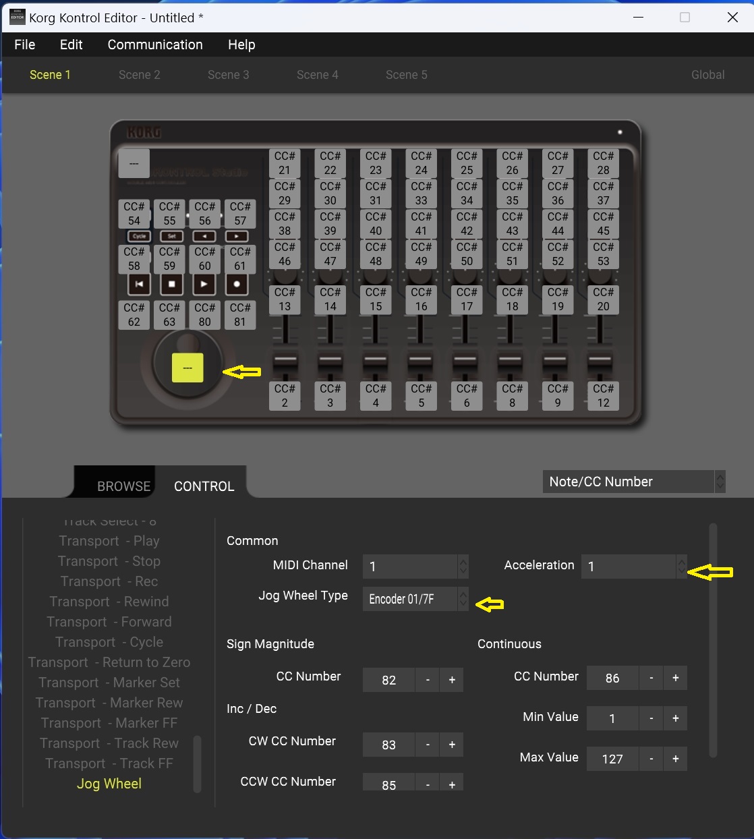Click the Cycle button on the controller
The height and width of the screenshot is (839, 754).
pyautogui.click(x=140, y=236)
